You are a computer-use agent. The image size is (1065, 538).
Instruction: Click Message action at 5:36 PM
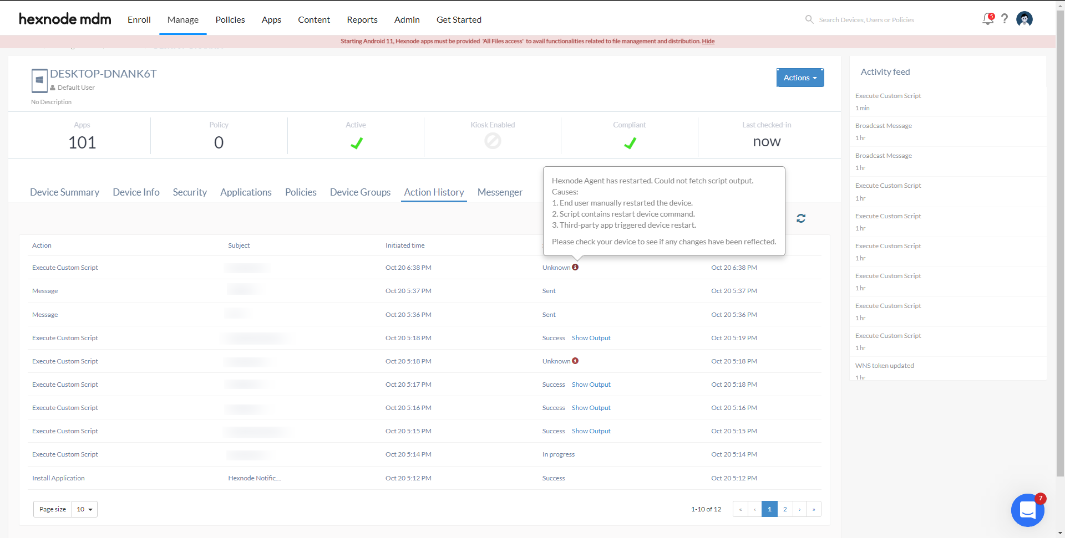pos(45,315)
